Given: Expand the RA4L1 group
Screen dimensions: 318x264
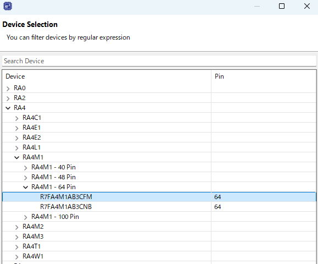Looking at the screenshot, I should [17, 147].
